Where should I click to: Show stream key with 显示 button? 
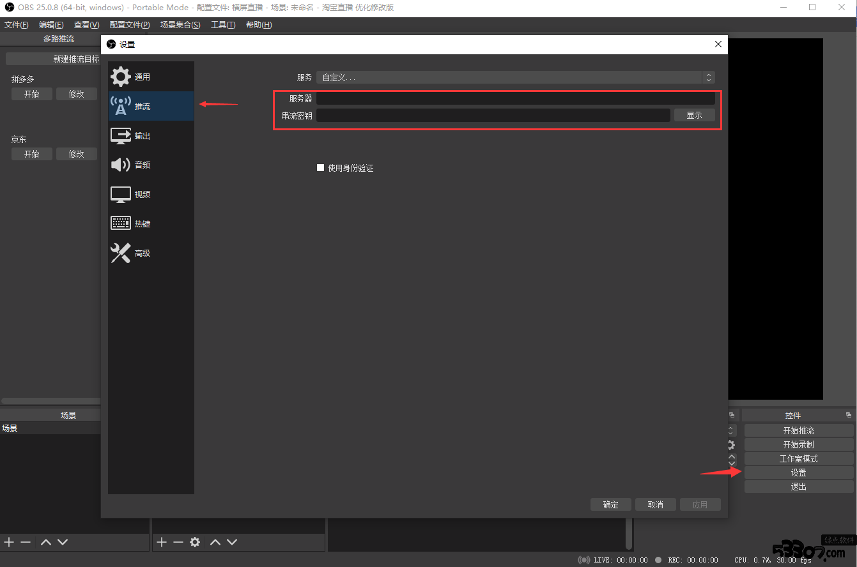coord(694,115)
